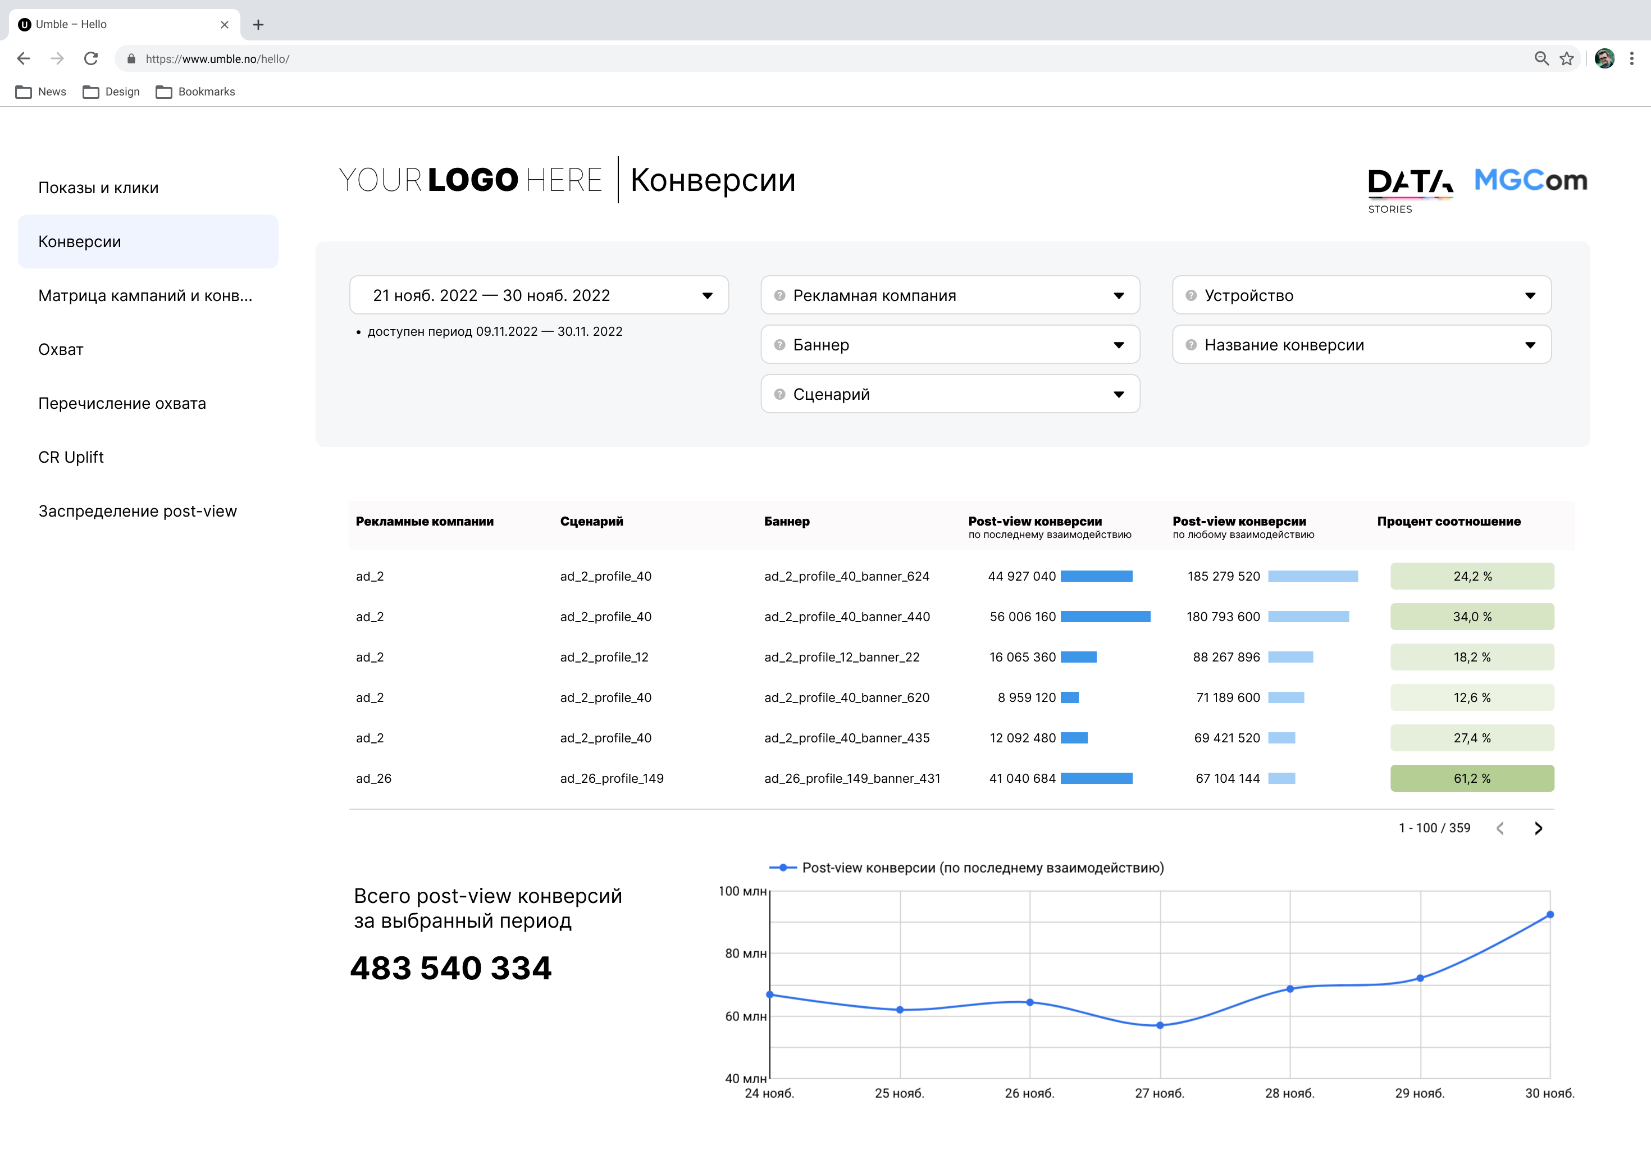Image resolution: width=1651 pixels, height=1168 pixels.
Task: Click the 61,2 % green percentage cell
Action: pyautogui.click(x=1472, y=778)
